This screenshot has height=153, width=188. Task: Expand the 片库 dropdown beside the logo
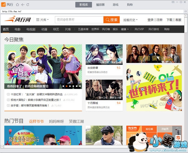click(x=42, y=20)
